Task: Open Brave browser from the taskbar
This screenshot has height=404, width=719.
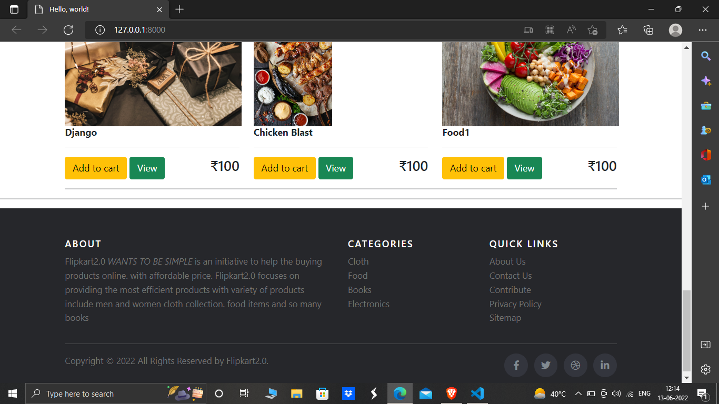Action: coord(451,393)
